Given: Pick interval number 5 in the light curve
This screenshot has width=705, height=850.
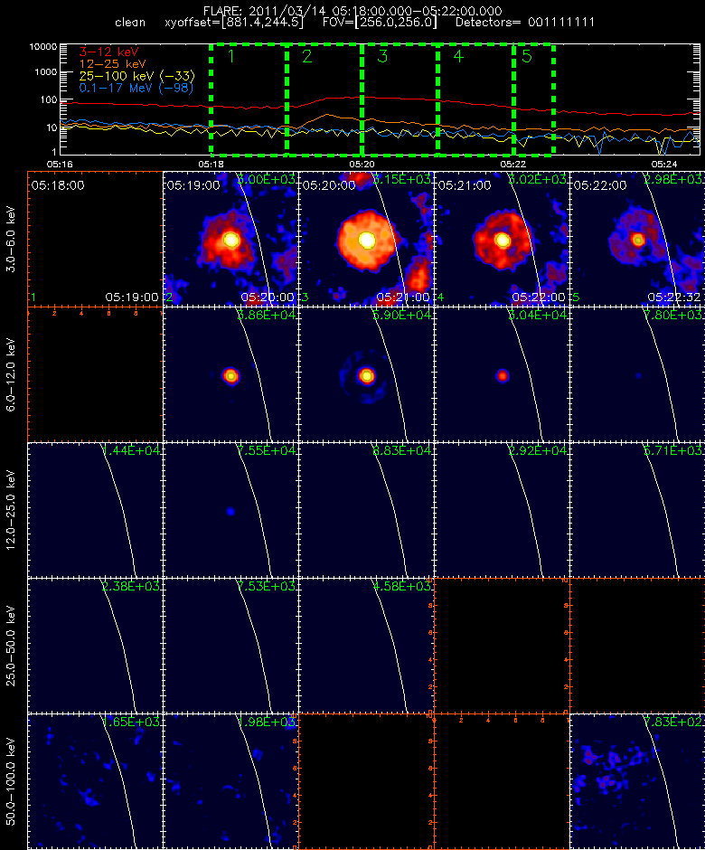Looking at the screenshot, I should coord(527,56).
